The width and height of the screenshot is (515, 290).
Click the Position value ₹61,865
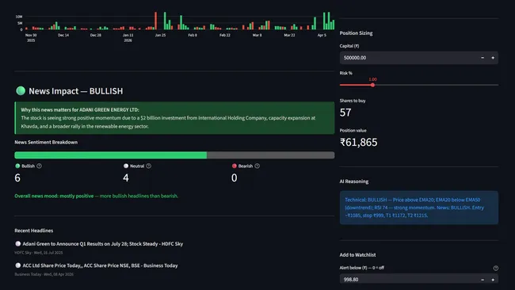tap(359, 142)
